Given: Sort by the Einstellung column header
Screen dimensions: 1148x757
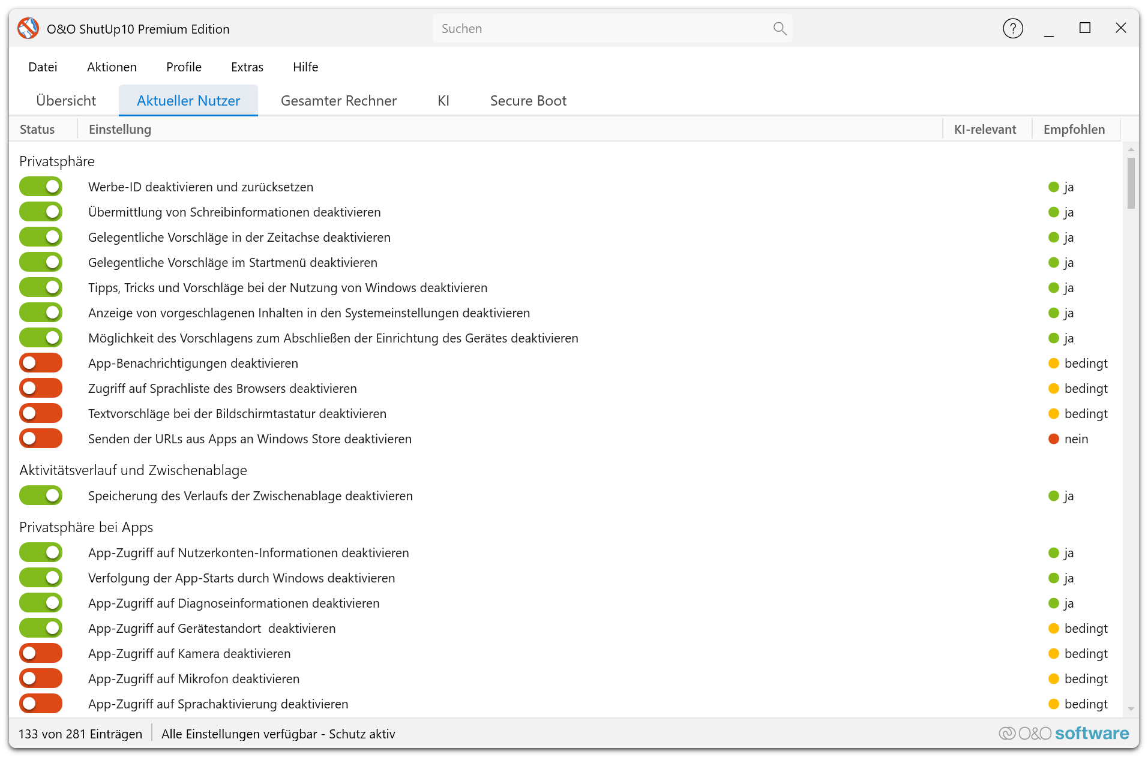Looking at the screenshot, I should click(510, 130).
